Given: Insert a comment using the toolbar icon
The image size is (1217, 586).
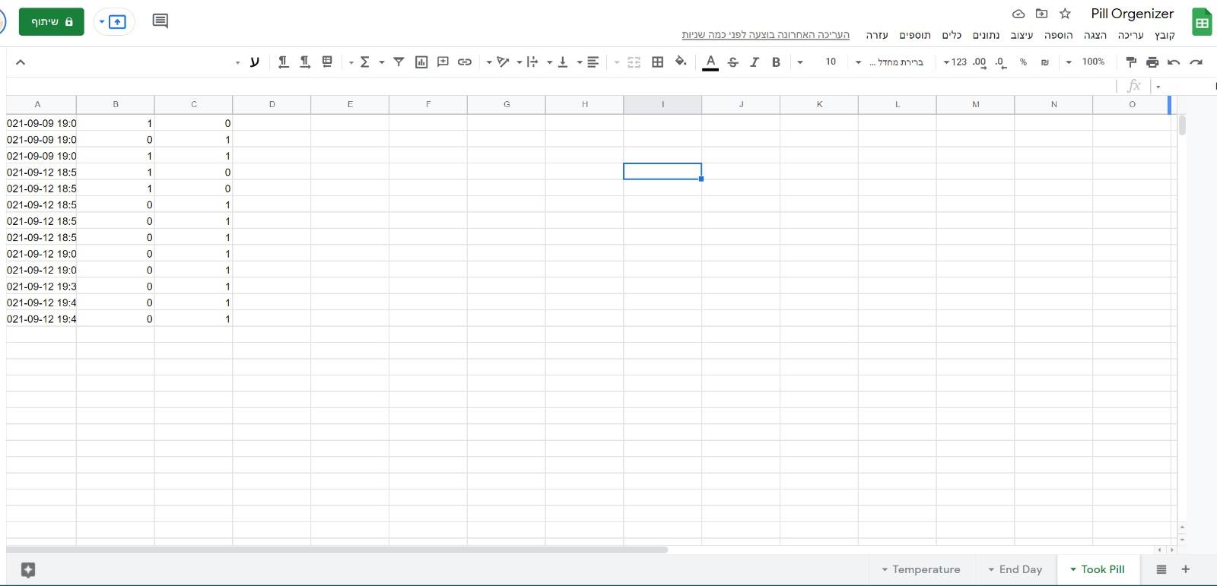Looking at the screenshot, I should coord(443,62).
